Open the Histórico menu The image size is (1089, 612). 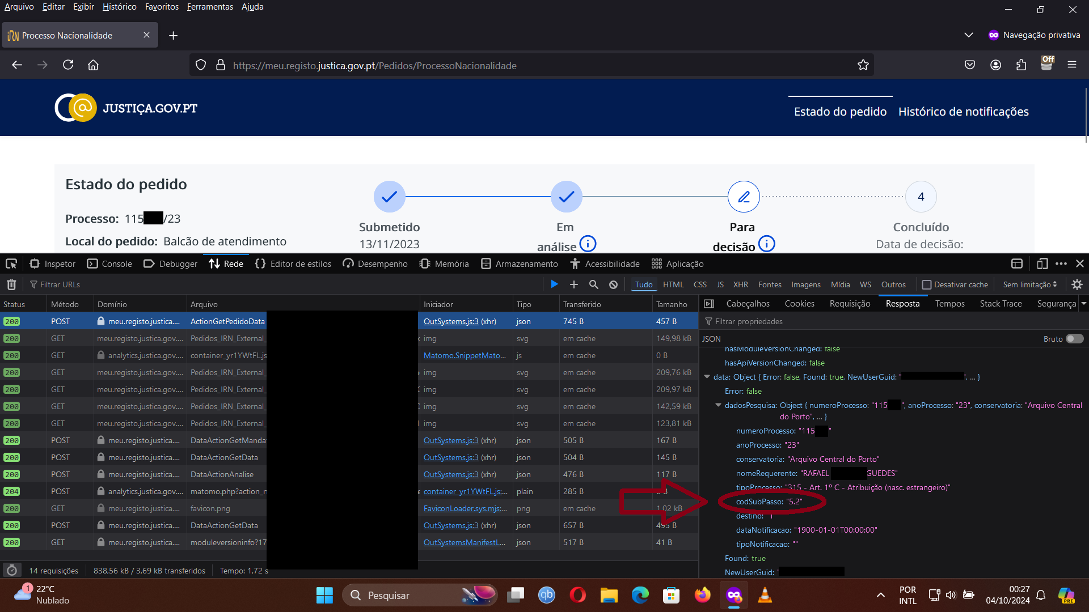[119, 7]
